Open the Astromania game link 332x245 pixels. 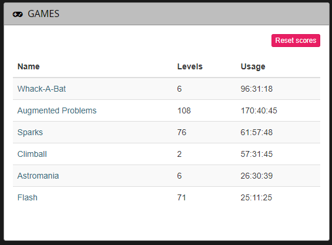[38, 176]
